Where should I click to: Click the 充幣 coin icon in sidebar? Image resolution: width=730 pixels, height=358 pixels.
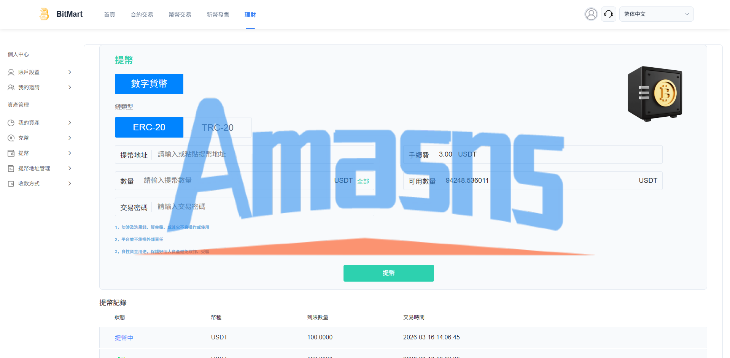[x=11, y=138]
